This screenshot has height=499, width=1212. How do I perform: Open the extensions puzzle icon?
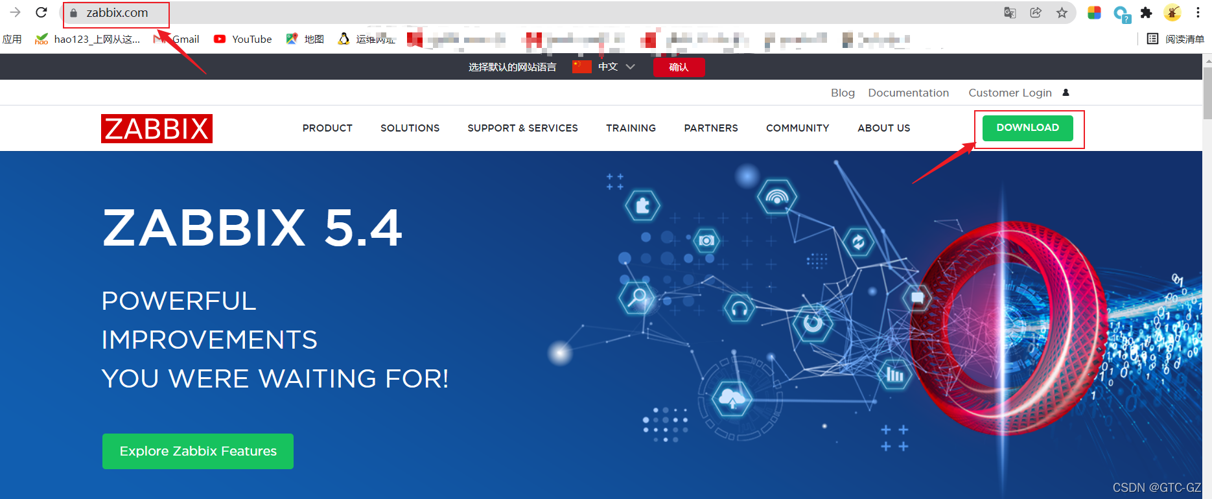click(1147, 13)
